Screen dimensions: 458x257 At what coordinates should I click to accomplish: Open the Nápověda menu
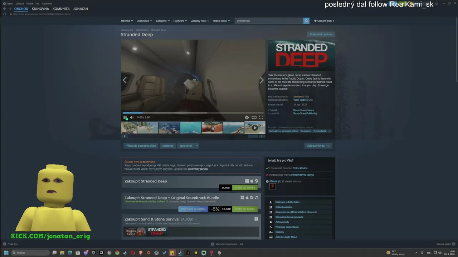47,4
